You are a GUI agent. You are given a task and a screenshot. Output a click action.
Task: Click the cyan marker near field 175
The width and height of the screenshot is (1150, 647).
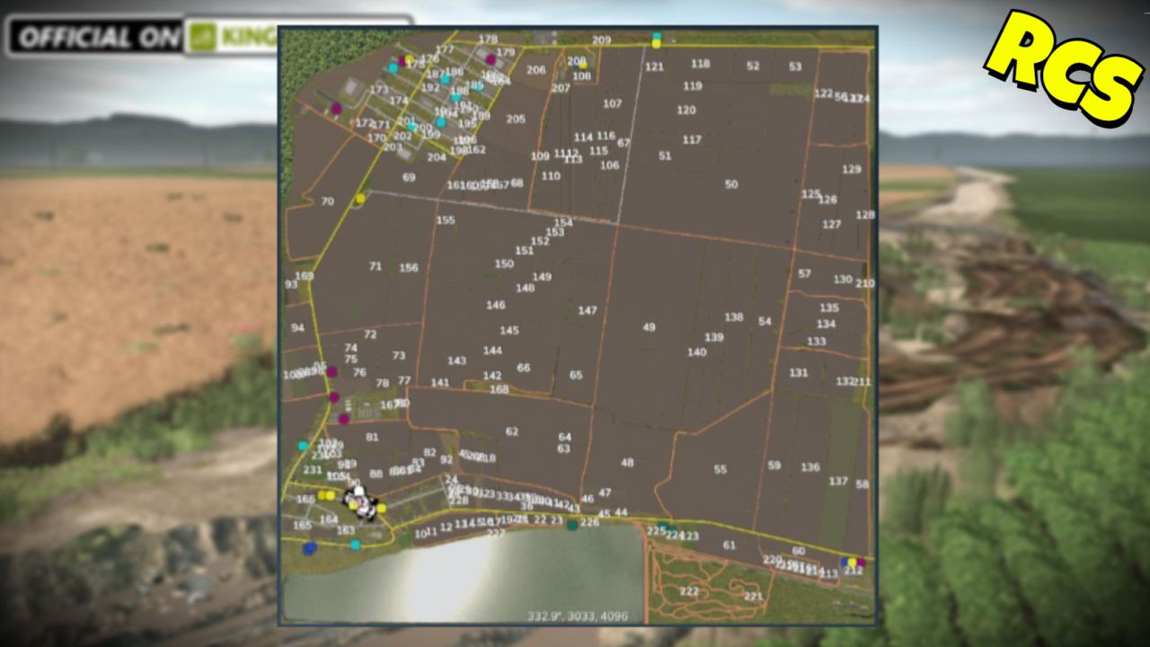click(393, 68)
